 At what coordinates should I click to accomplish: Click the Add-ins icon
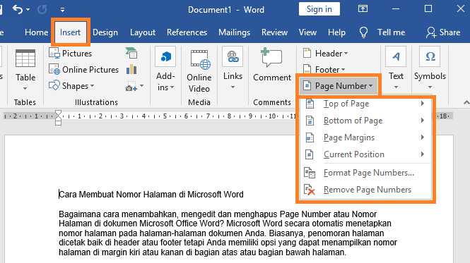165,56
